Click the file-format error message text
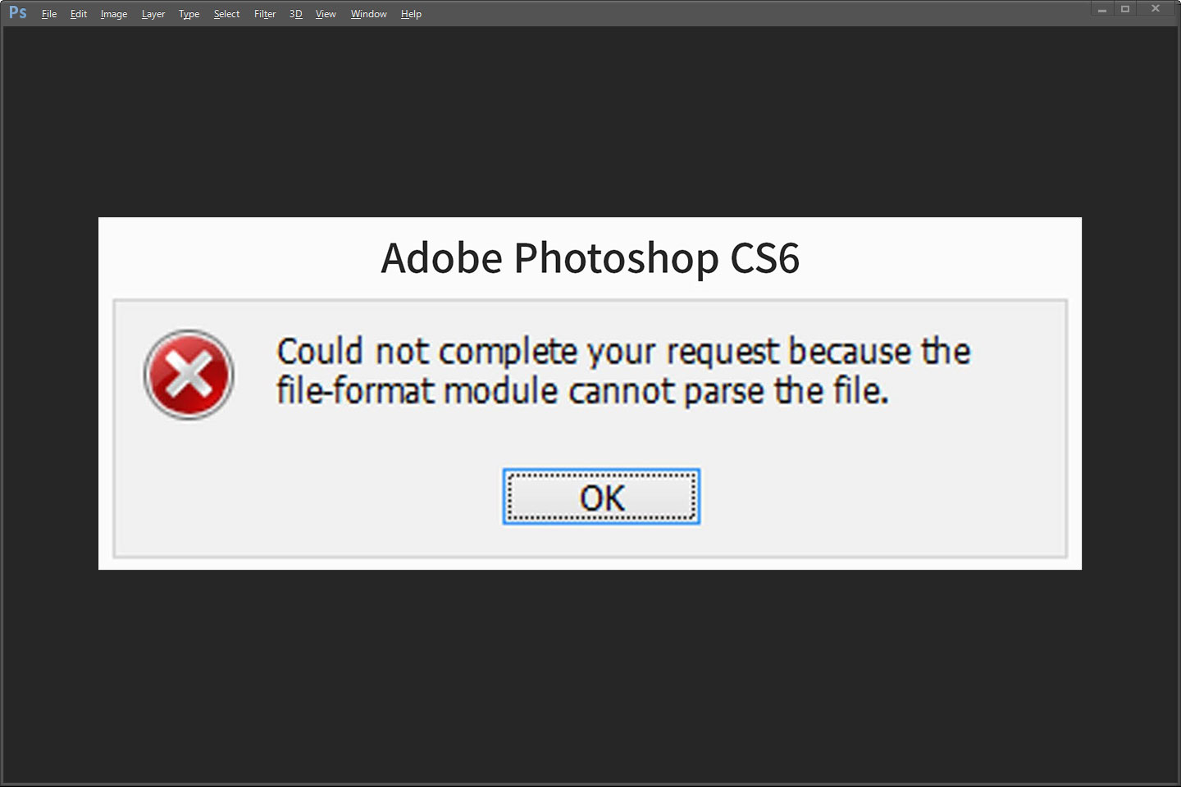 click(x=623, y=371)
